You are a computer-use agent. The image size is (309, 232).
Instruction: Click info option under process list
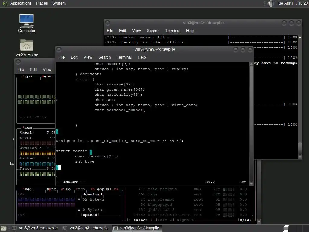click(162, 220)
